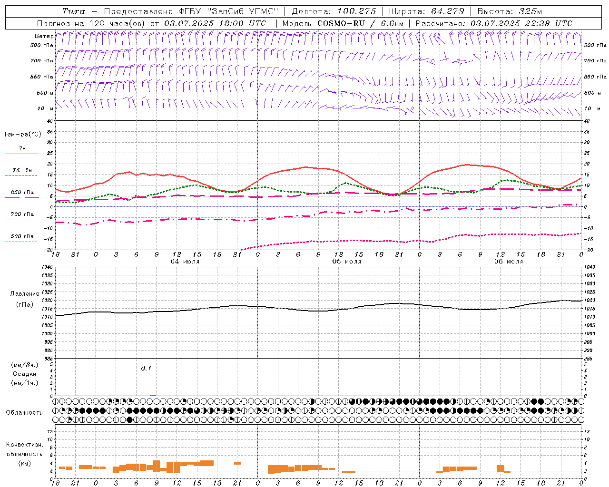Click the "0.1" precipitation value

[x=146, y=368]
